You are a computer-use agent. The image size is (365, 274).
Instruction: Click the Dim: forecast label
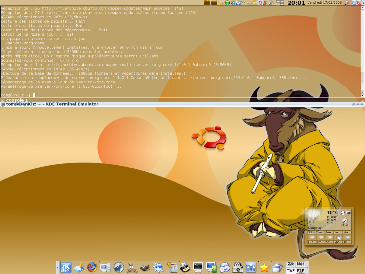coord(329,232)
